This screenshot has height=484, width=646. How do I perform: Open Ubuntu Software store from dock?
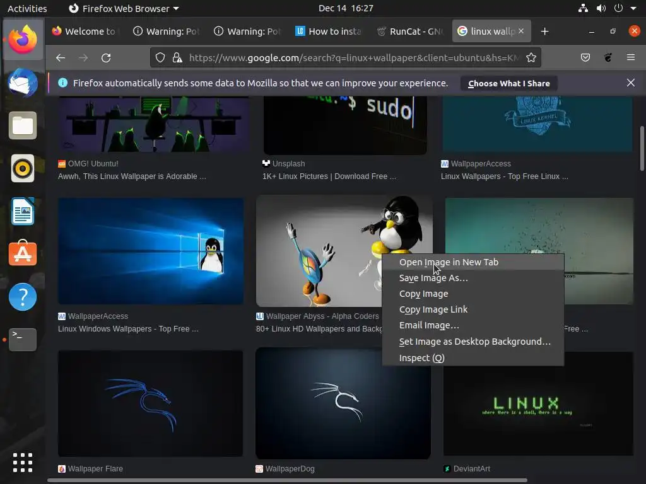pyautogui.click(x=23, y=253)
